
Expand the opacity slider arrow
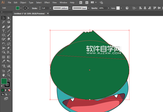109,8
